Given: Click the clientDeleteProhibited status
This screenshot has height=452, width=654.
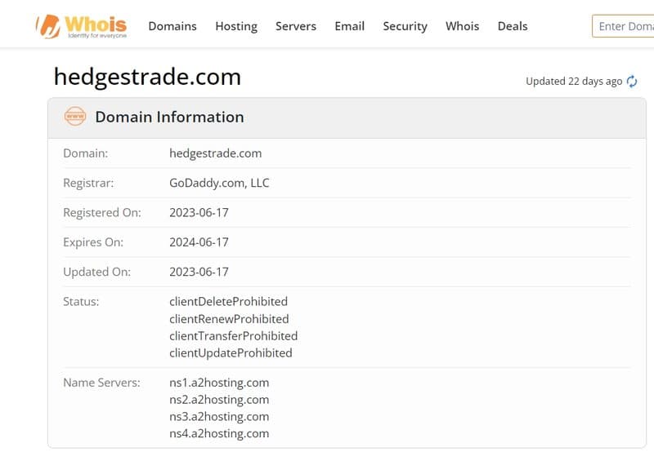Looking at the screenshot, I should point(228,301).
